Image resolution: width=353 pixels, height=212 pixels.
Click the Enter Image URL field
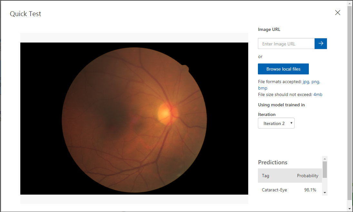pyautogui.click(x=286, y=44)
